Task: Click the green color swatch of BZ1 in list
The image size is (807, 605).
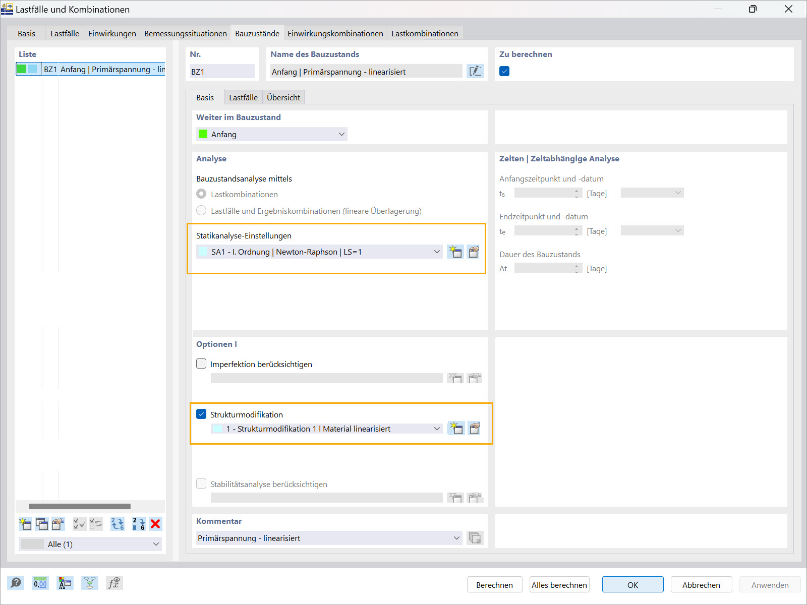Action: point(22,69)
